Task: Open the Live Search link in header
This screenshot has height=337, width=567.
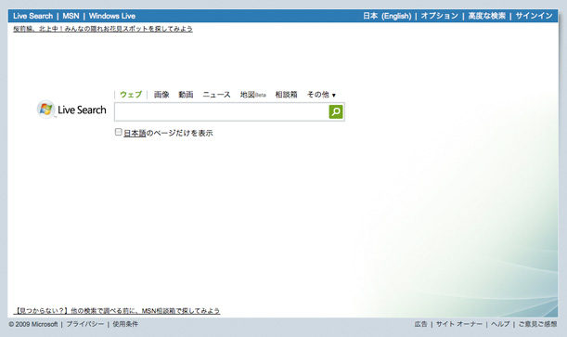Action: coord(32,16)
